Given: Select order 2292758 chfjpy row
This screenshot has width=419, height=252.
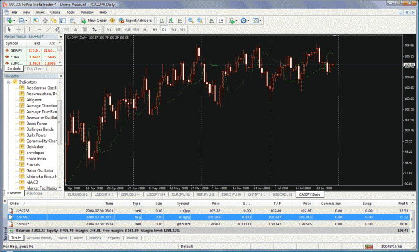Looking at the screenshot, I should [x=208, y=211].
